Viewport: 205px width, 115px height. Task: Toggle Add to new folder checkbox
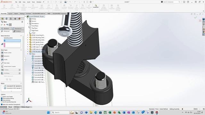[2, 97]
